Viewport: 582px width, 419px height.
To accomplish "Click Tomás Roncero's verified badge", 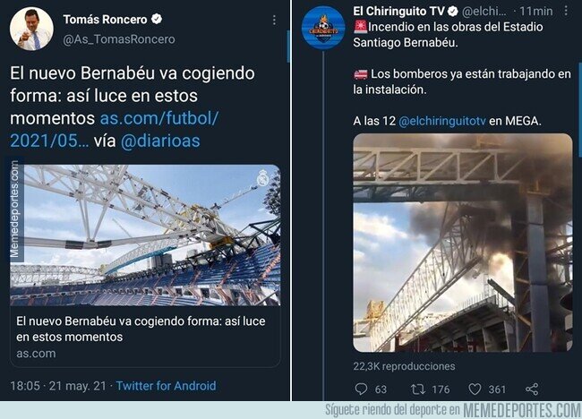I will coord(157,19).
